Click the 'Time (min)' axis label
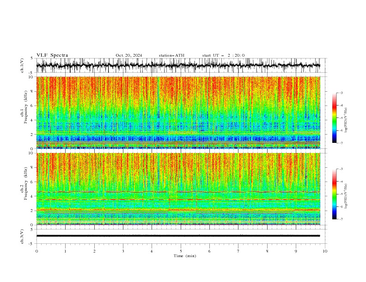The height and width of the screenshot is (282, 366). coord(185,256)
